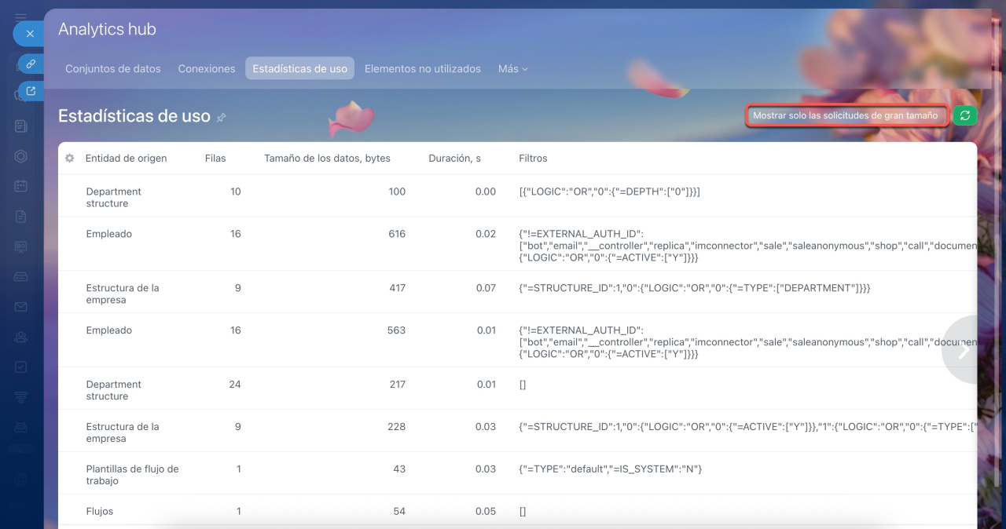Close the Analytics hub slider panel
This screenshot has height=529, width=1006.
coord(30,34)
